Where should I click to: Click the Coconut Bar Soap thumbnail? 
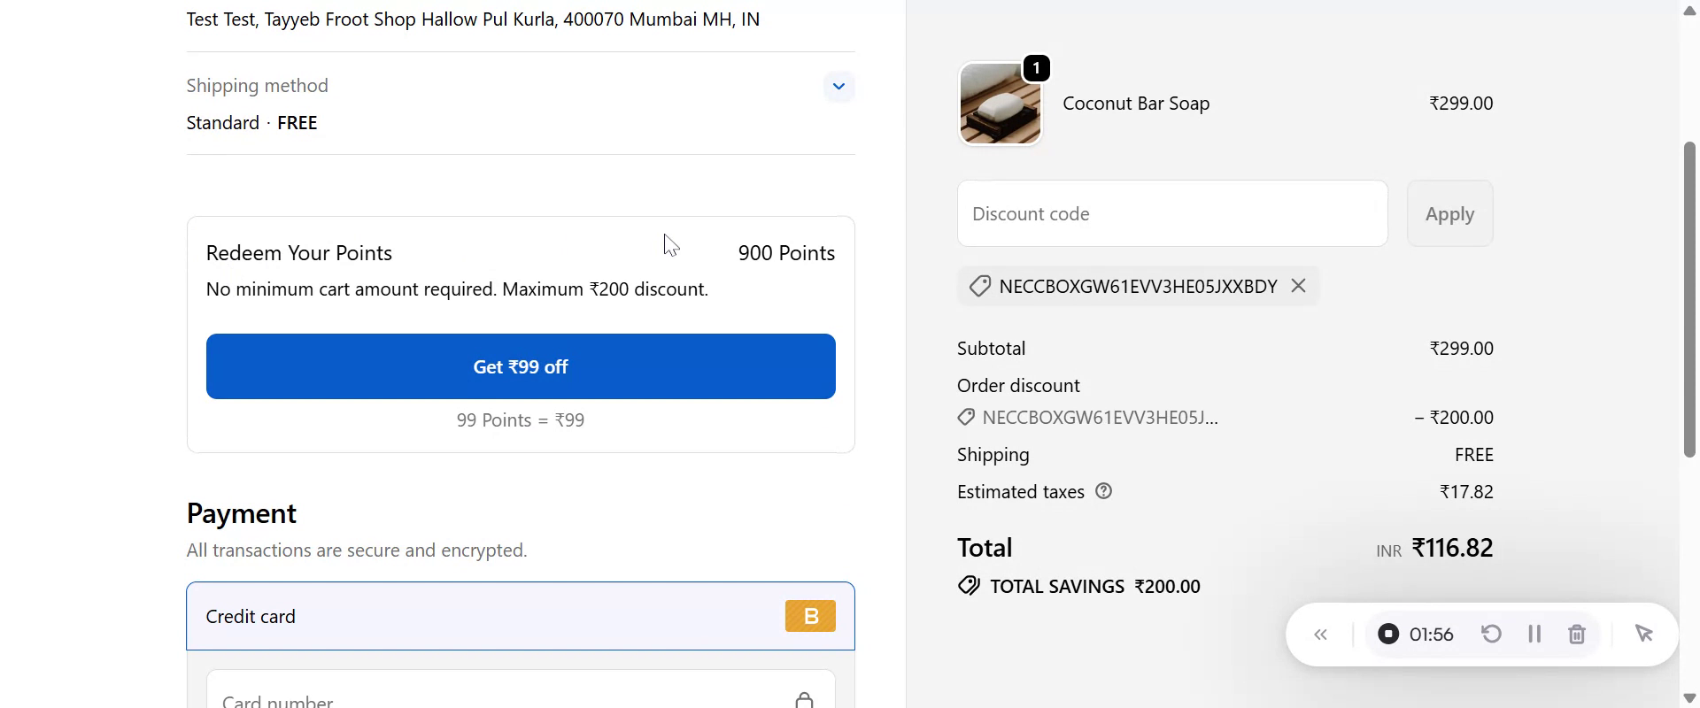point(1001,104)
